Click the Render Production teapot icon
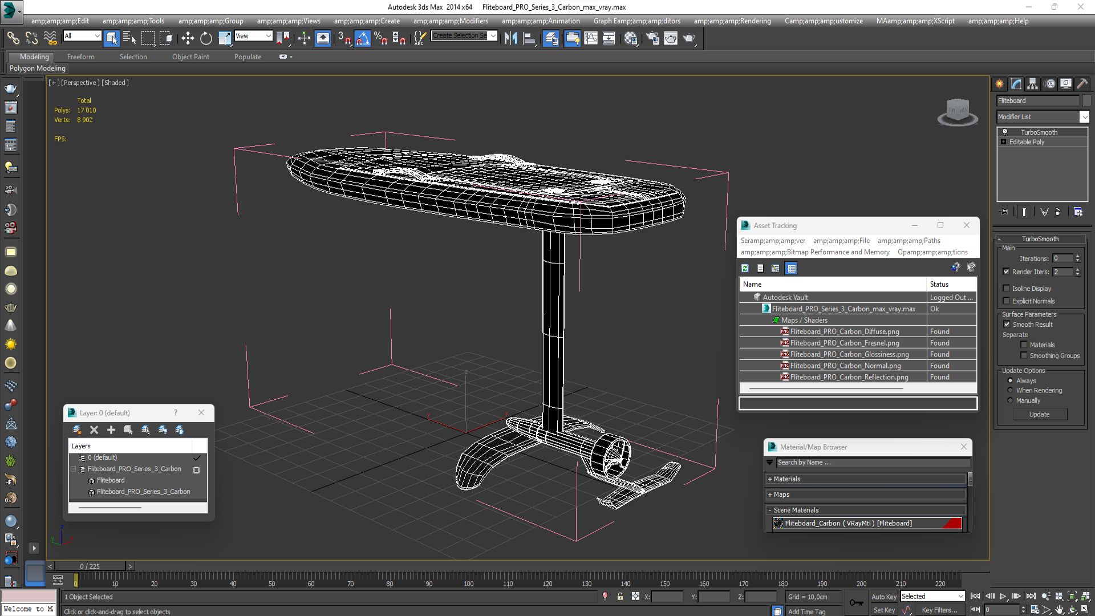The image size is (1095, 616). point(689,38)
